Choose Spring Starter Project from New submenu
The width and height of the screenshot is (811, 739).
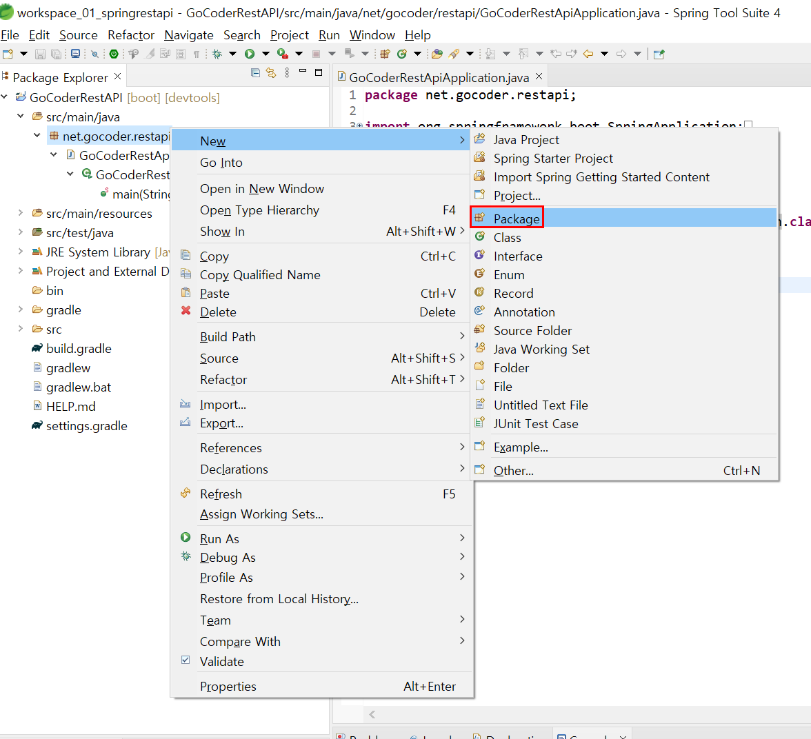tap(623, 159)
